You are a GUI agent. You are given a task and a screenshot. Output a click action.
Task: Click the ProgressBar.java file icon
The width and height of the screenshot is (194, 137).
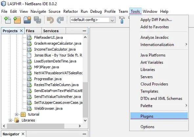coord(29,79)
